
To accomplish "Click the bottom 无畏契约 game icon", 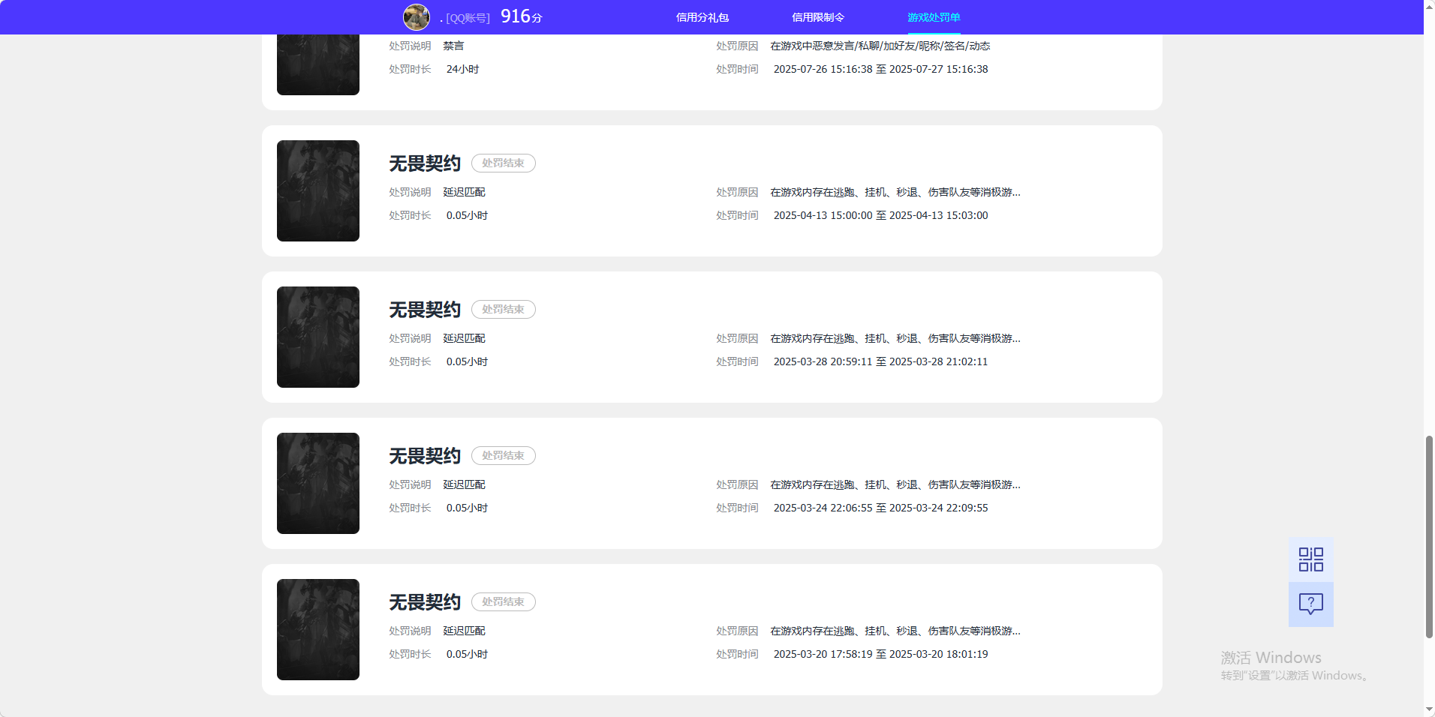I will [317, 629].
